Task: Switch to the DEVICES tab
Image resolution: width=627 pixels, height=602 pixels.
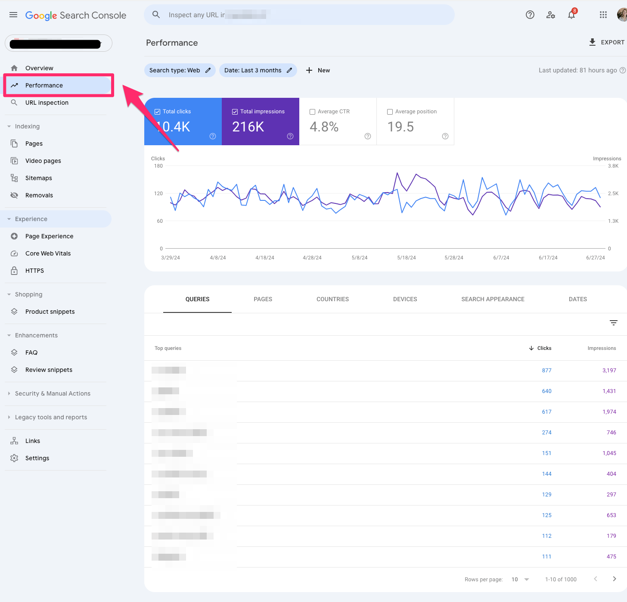Action: pyautogui.click(x=404, y=299)
